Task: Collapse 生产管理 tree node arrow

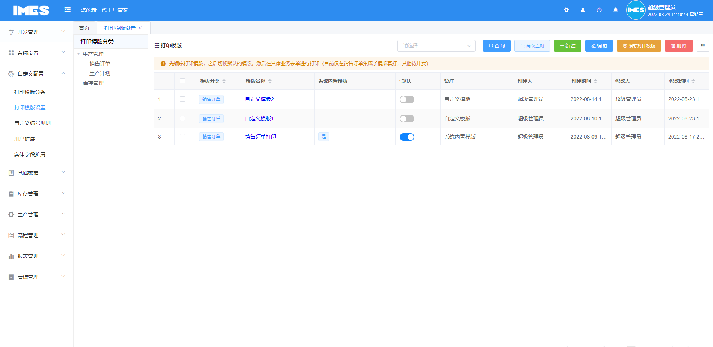Action: click(x=79, y=54)
